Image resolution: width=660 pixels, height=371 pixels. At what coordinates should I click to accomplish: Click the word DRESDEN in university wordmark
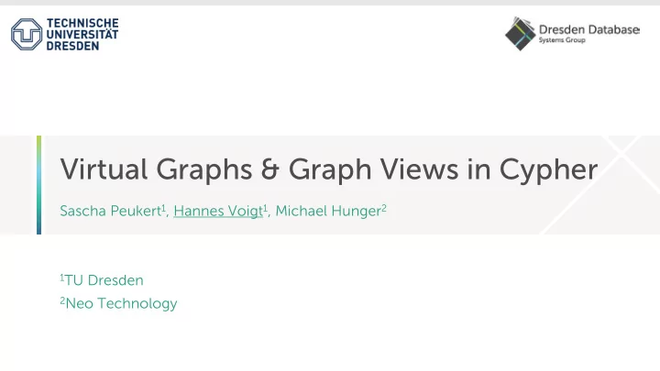click(72, 46)
